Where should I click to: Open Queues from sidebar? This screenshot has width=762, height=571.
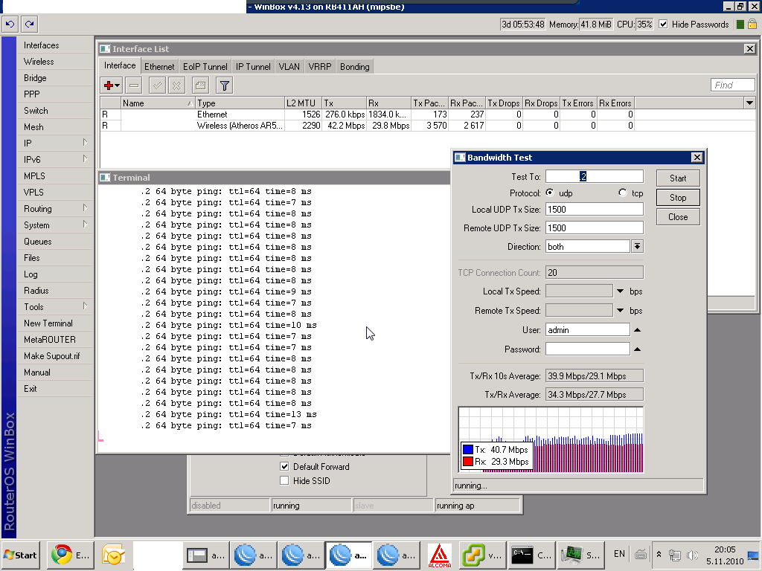(x=37, y=242)
